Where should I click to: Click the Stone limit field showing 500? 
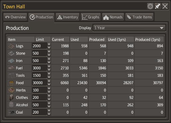click(40, 53)
